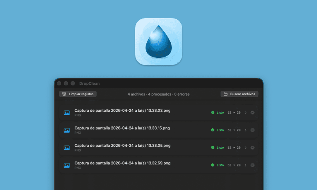
Task: Click PNG type label under 13.32.59.png
Action: 78,168
